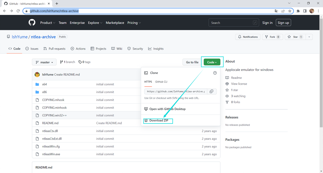Screen dimensions: 323x173
Task: Click Team in the header
Action: (62, 23)
